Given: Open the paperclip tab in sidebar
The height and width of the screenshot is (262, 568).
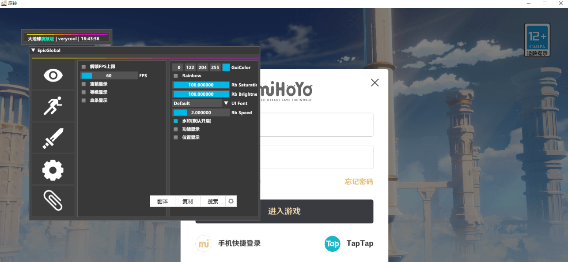Looking at the screenshot, I should point(53,201).
